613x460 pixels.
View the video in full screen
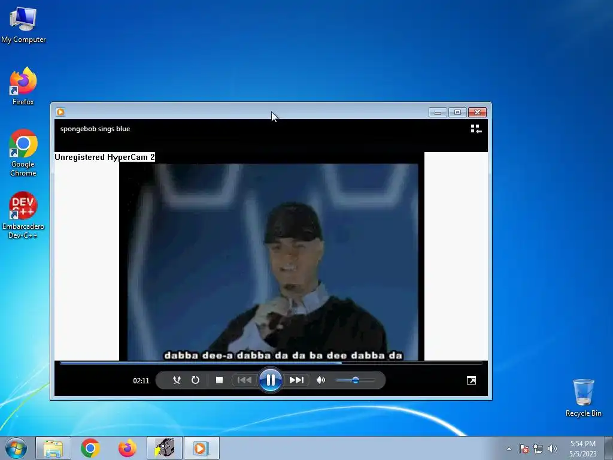471,380
